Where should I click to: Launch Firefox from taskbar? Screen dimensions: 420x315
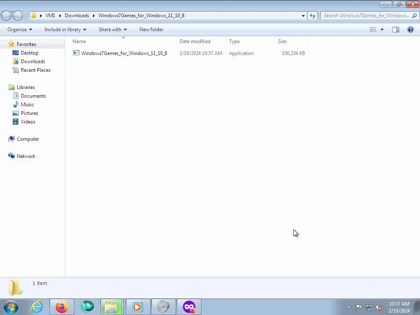[x=62, y=307]
